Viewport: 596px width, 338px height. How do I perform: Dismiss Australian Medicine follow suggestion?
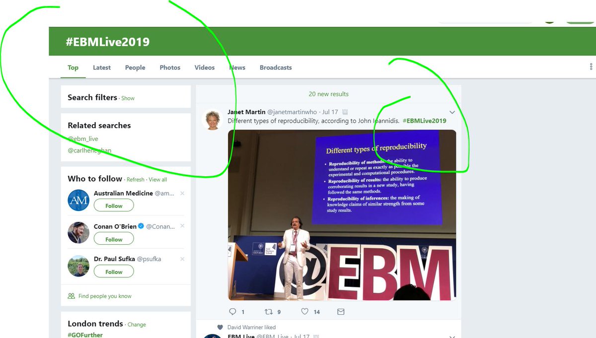click(x=182, y=193)
